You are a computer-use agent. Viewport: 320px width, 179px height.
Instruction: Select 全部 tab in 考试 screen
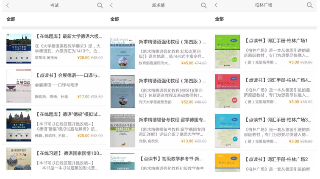tap(11, 19)
